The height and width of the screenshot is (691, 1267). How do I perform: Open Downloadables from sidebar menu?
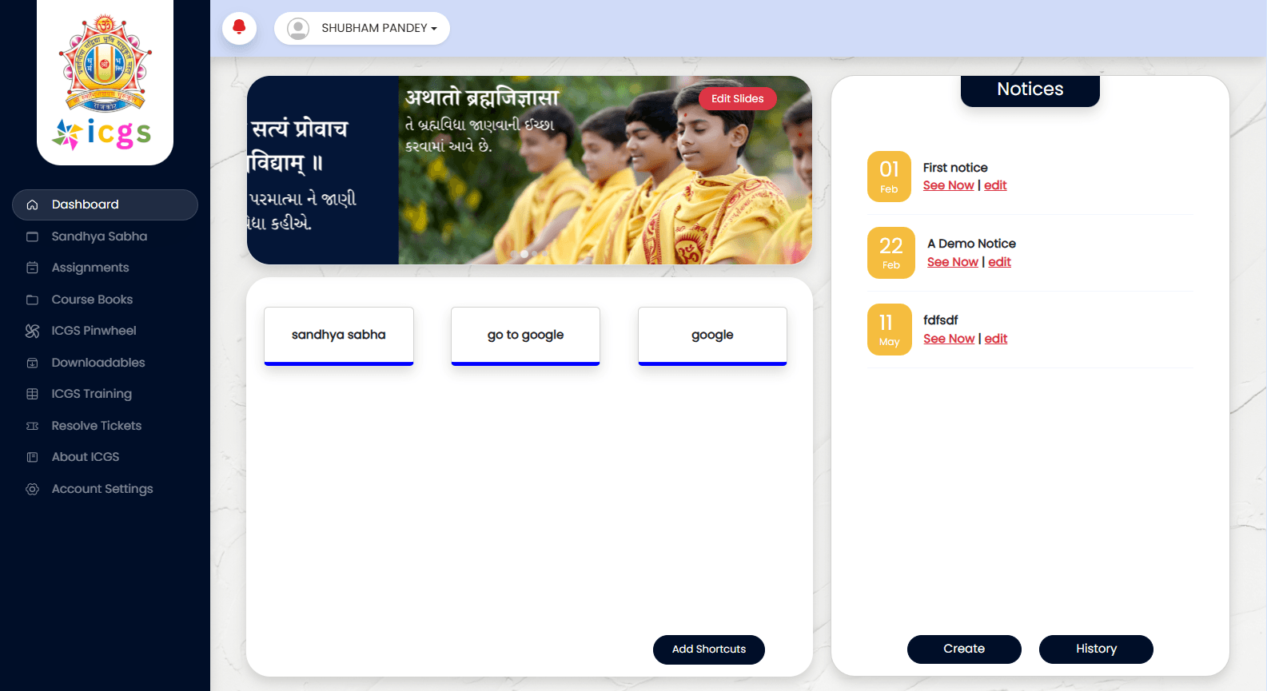pos(98,363)
